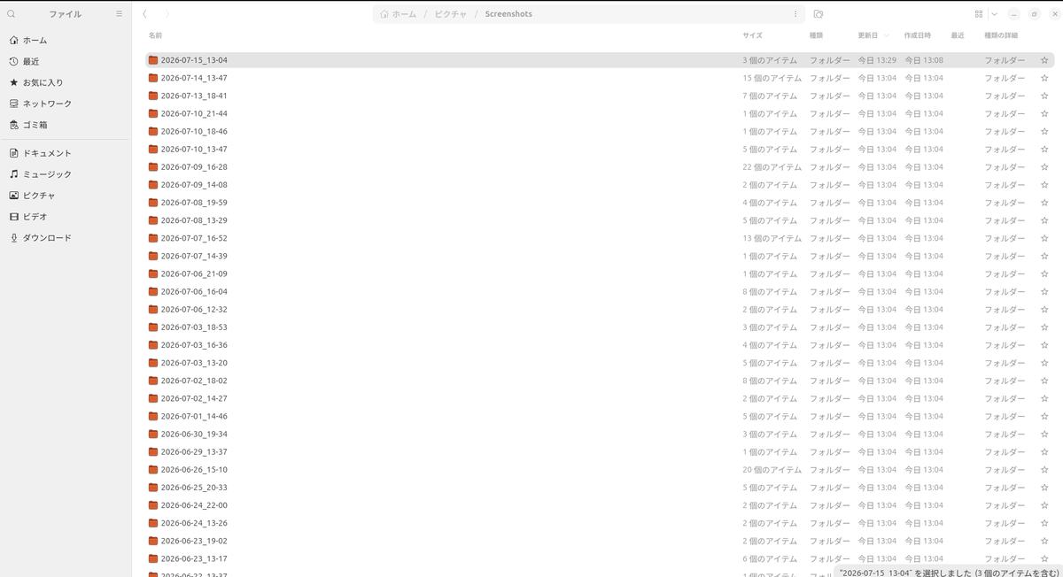Open ネットワーク in the sidebar

pos(66,104)
